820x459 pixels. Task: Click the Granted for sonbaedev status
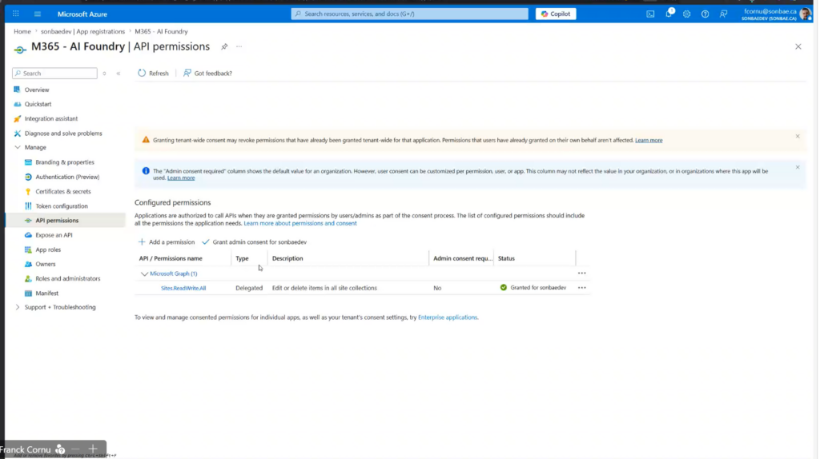(533, 288)
